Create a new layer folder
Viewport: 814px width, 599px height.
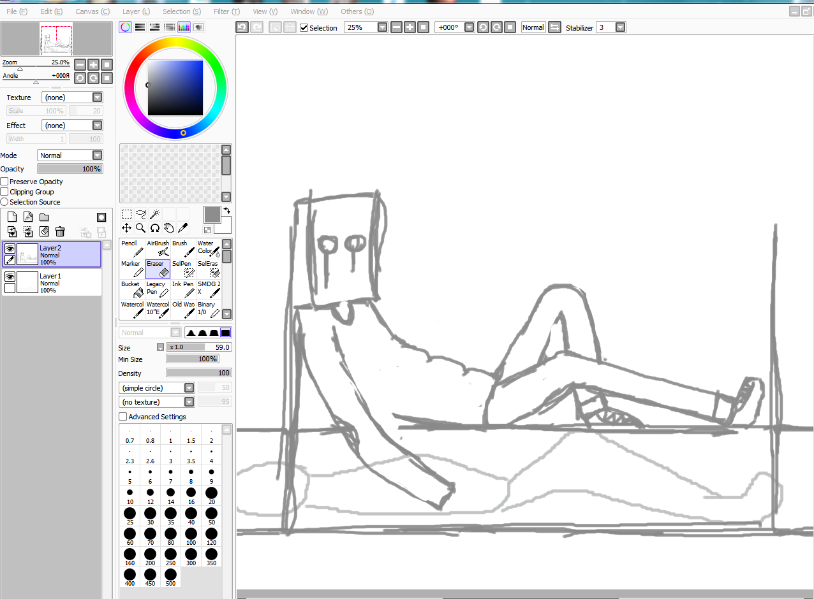tap(44, 217)
